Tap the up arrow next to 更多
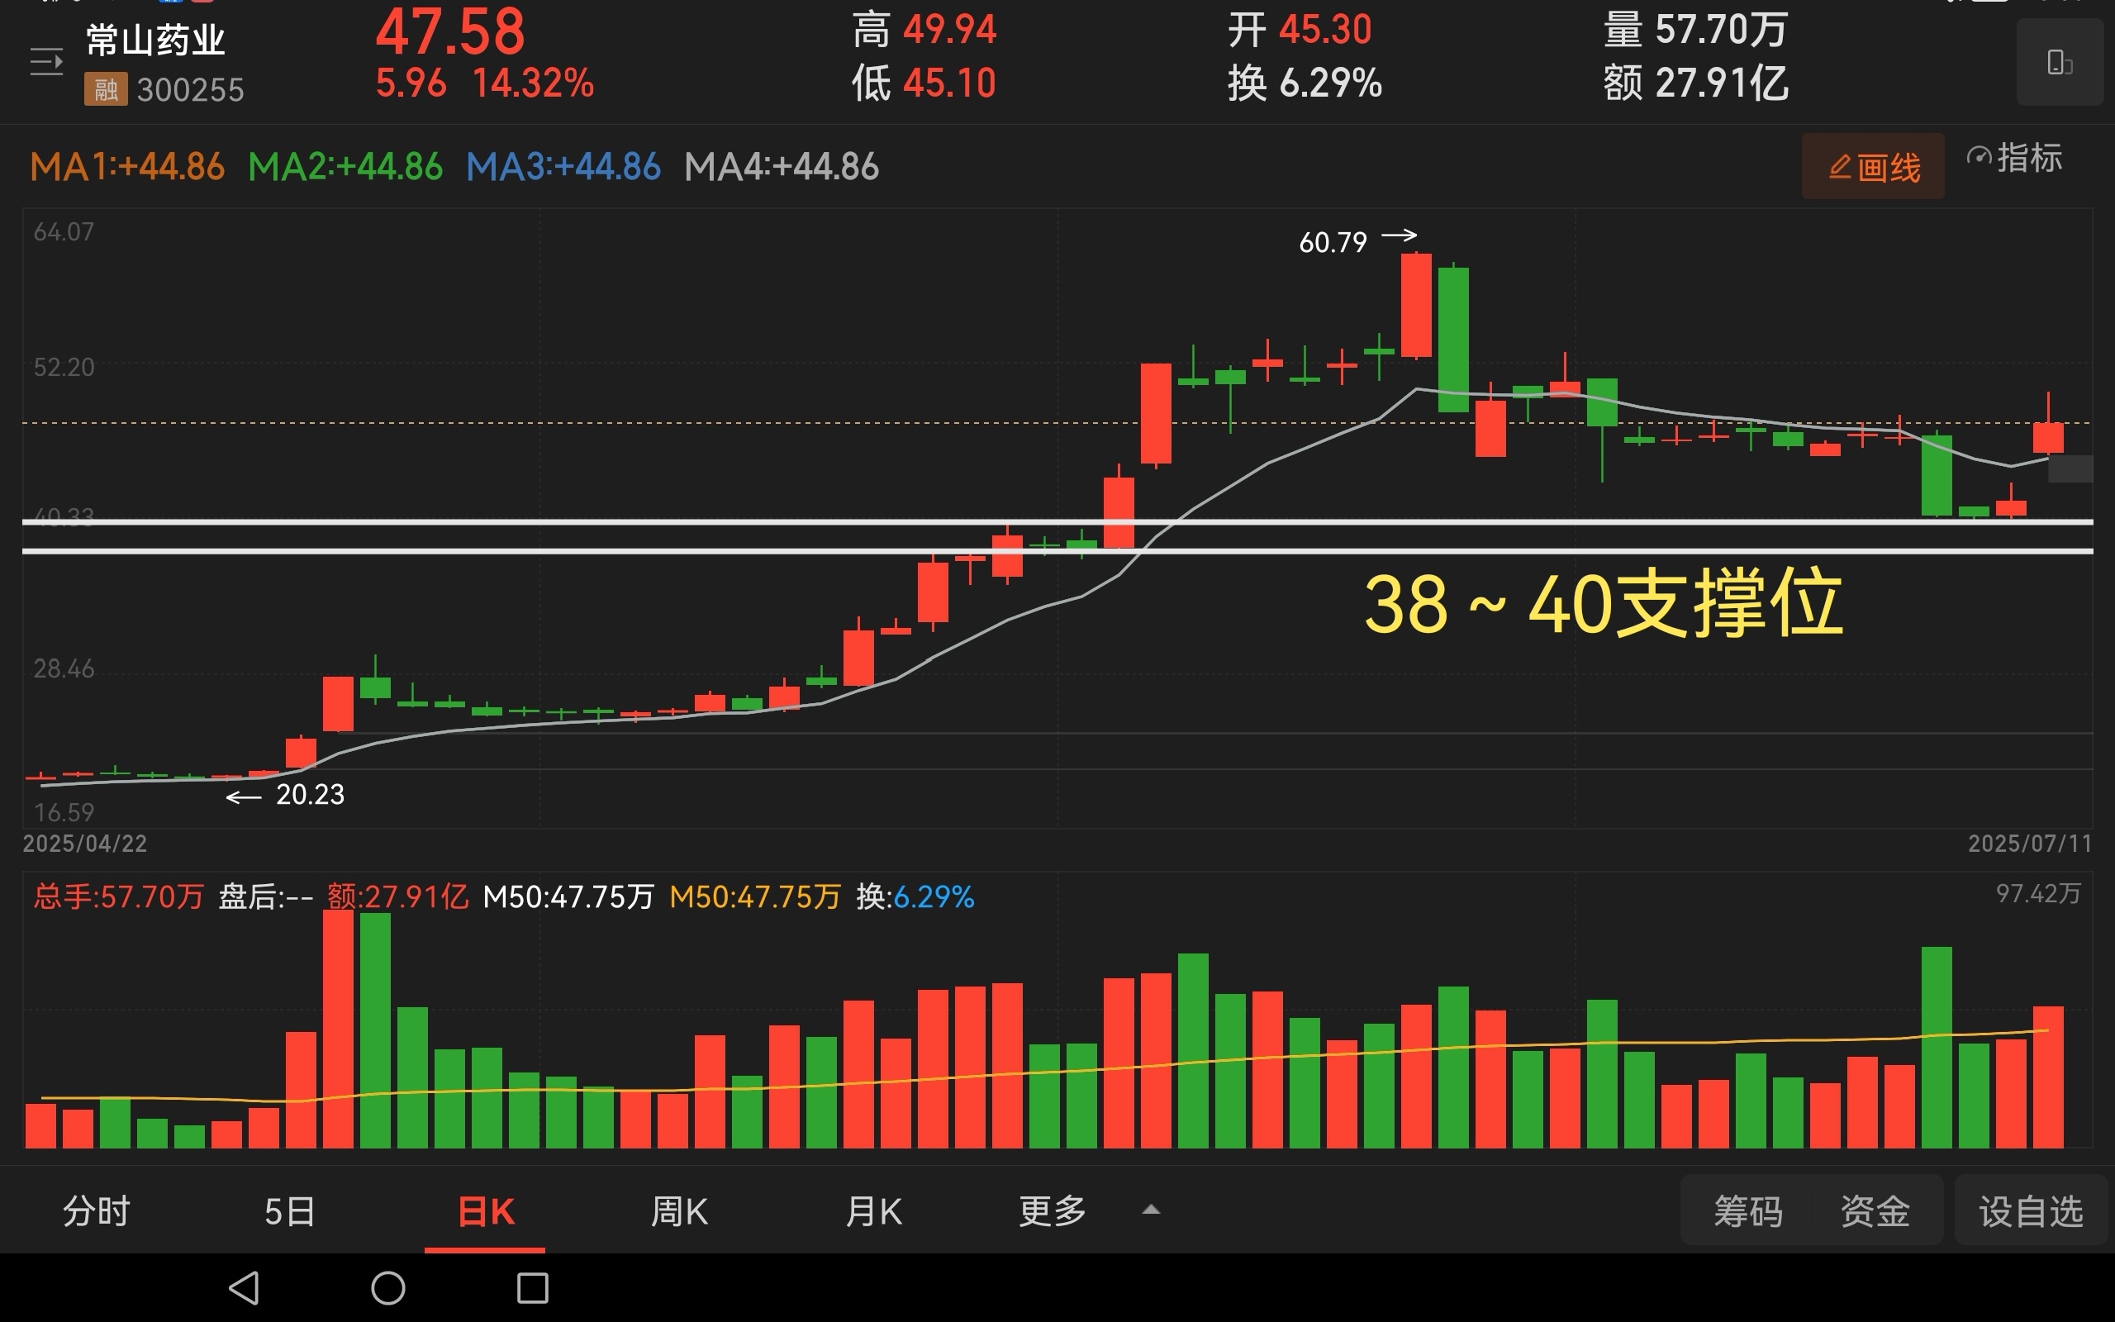Viewport: 2115px width, 1322px height. click(x=1151, y=1209)
